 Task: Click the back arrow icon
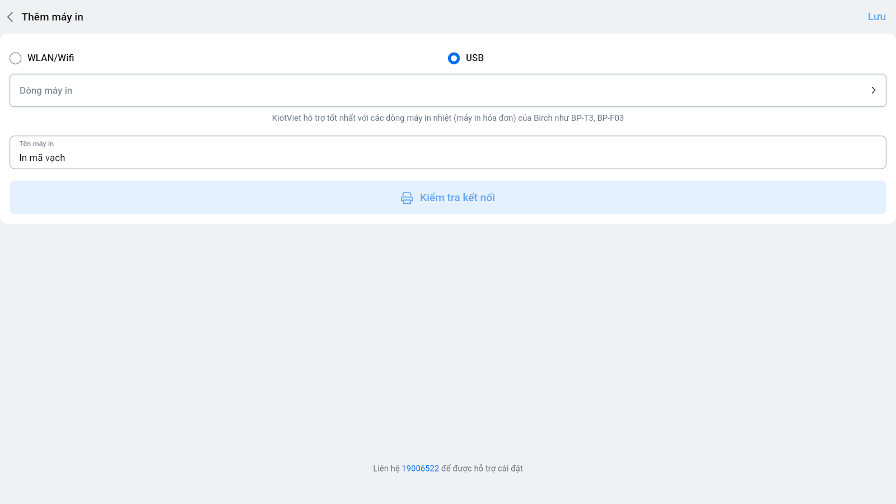10,17
